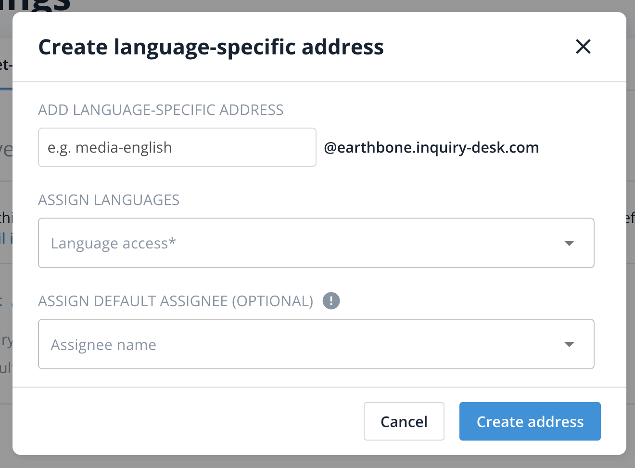Click the ADD LANGUAGE-SPECIFIC ADDRESS label
Viewport: 635px width, 468px height.
[161, 110]
